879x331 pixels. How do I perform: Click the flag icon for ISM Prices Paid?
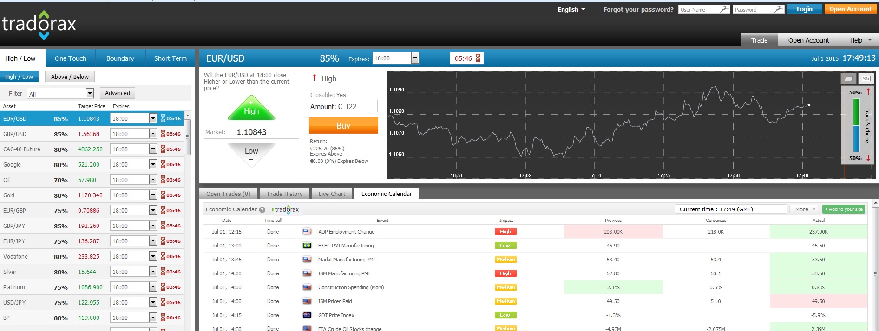pyautogui.click(x=307, y=301)
